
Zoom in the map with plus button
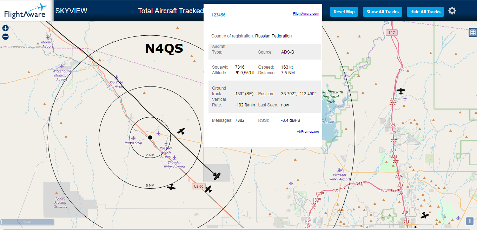5,28
